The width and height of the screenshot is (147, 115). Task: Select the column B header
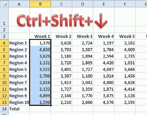pyautogui.click(x=40, y=4)
